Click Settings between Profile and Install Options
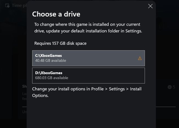The width and height of the screenshot is (179, 128). [117, 89]
